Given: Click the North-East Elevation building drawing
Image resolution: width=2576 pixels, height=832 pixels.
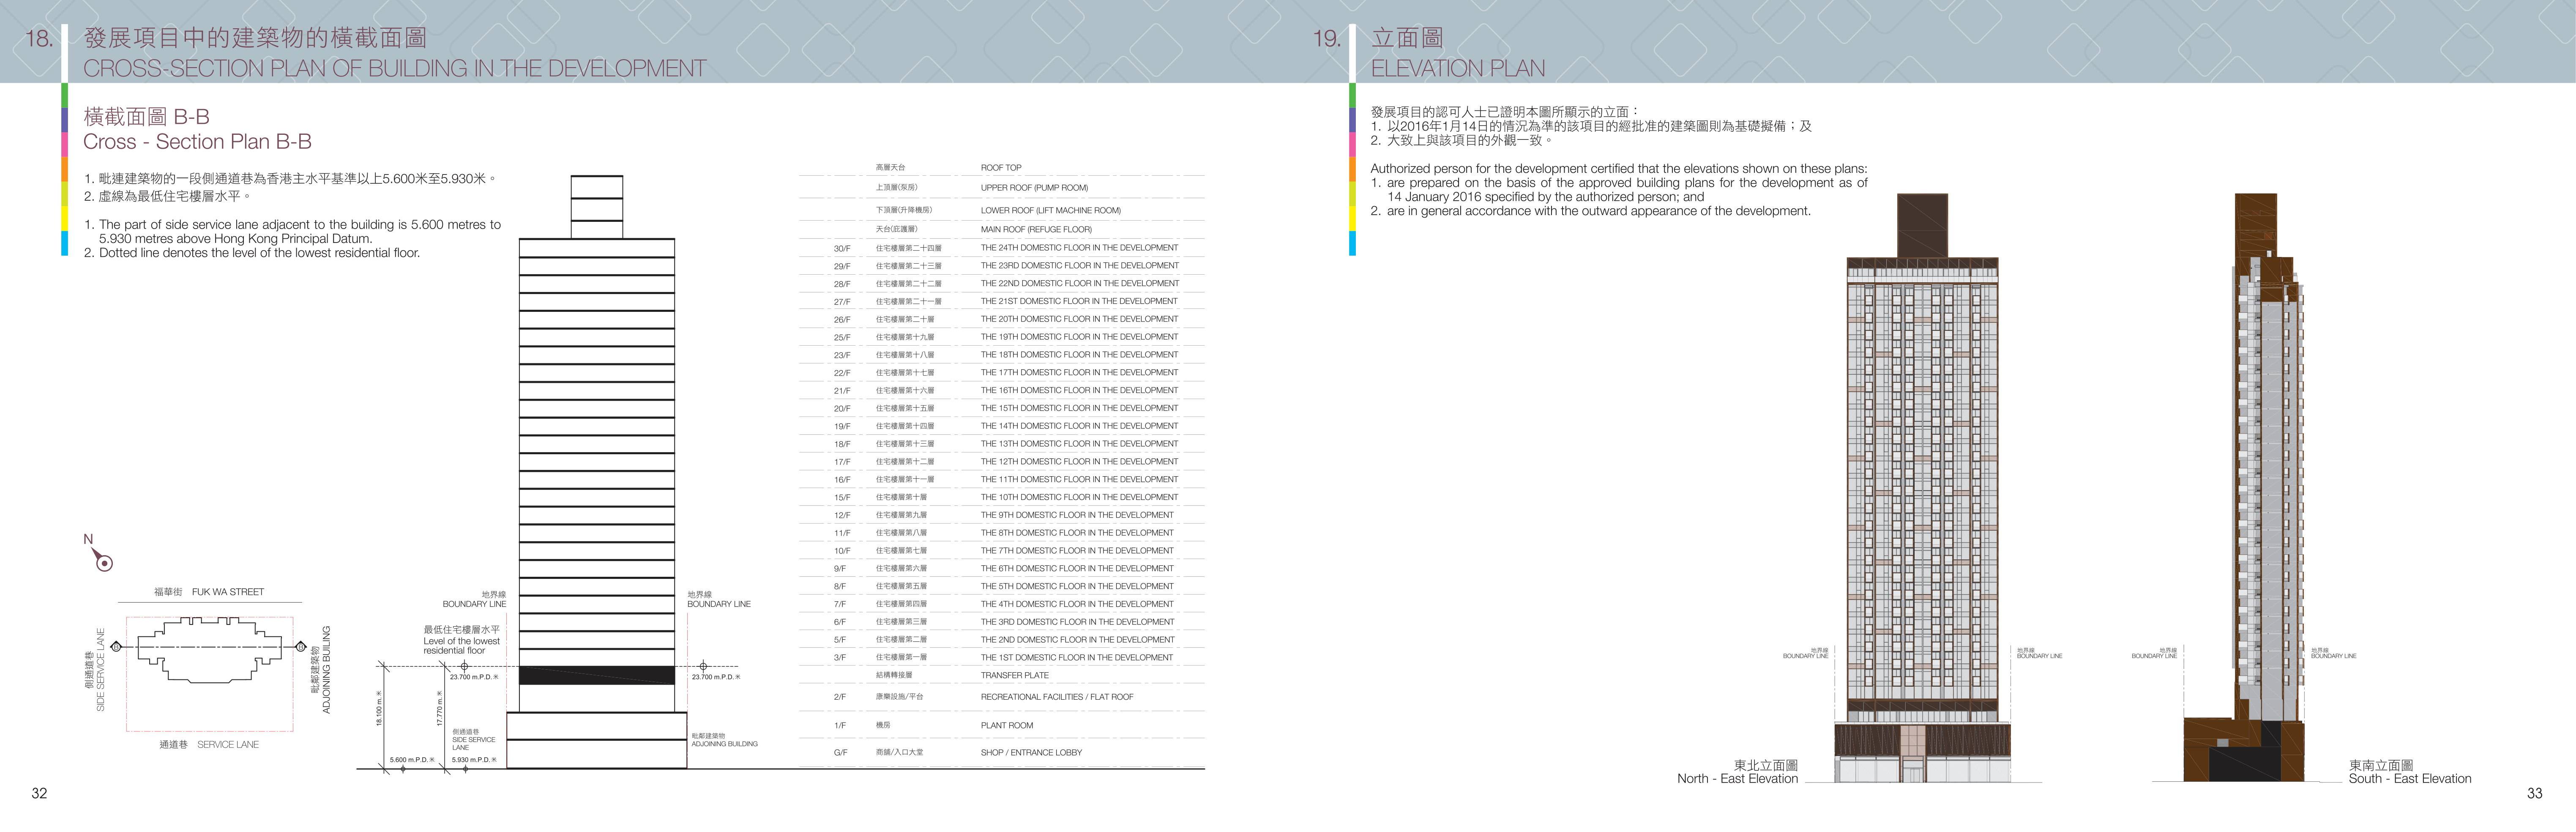Looking at the screenshot, I should pos(1922,488).
